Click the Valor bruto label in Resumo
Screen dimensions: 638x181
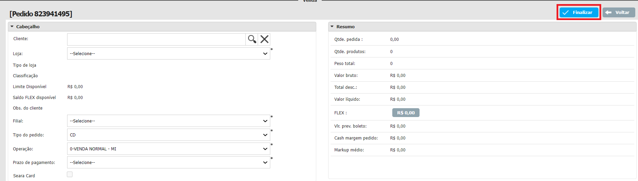click(x=346, y=76)
